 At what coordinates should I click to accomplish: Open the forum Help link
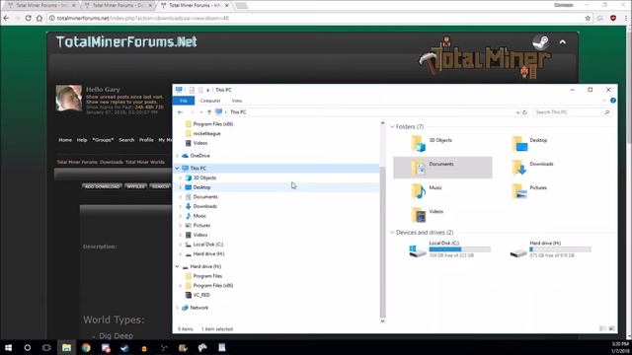tap(82, 140)
